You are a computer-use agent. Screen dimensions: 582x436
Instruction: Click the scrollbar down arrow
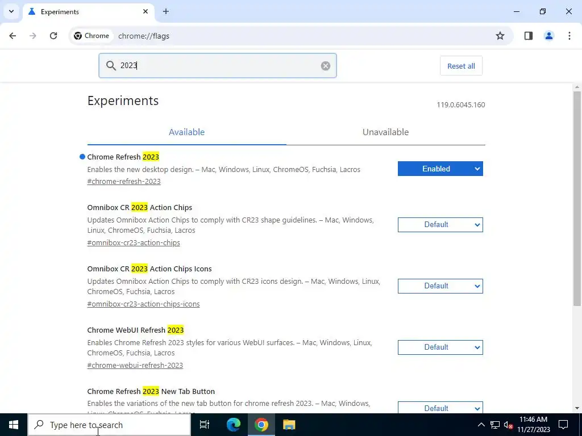(x=577, y=408)
